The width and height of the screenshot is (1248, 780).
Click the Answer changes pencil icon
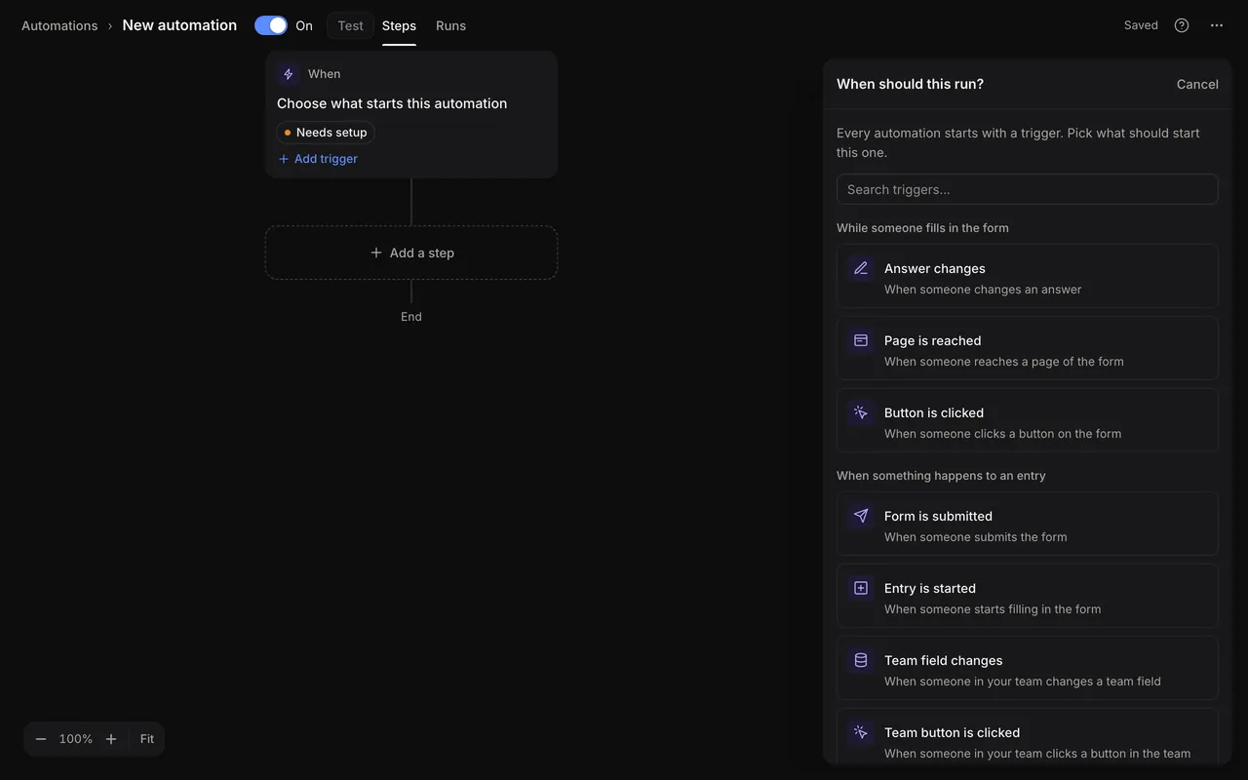[x=861, y=268]
